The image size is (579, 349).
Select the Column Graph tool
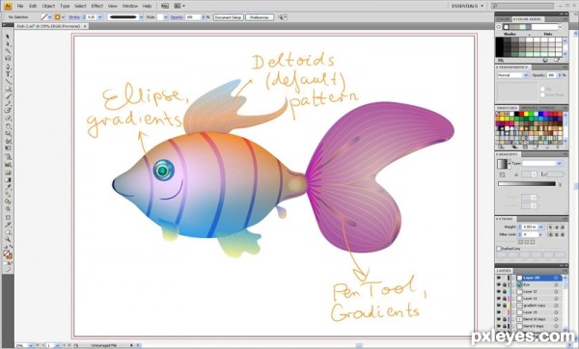(8, 165)
